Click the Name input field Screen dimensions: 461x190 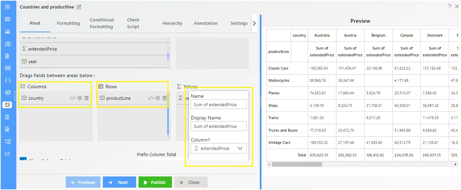tap(219, 104)
